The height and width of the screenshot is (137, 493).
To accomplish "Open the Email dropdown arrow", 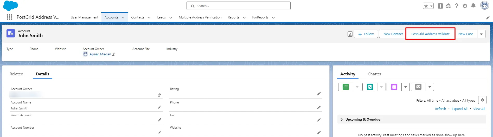I will [x=430, y=87].
